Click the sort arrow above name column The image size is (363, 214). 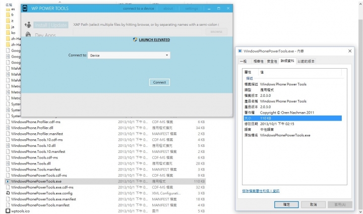click(59, 2)
